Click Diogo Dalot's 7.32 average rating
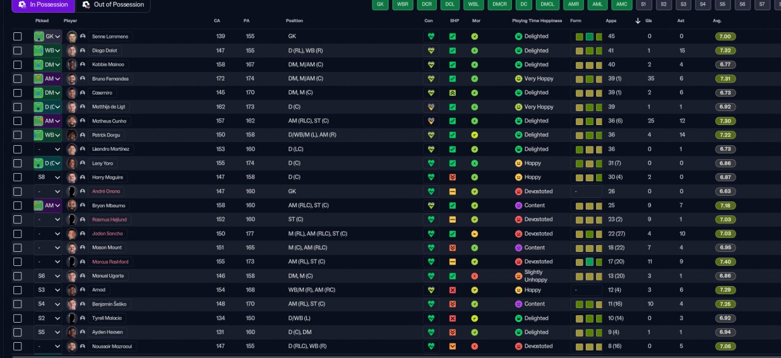Image resolution: width=781 pixels, height=358 pixels. 725,51
